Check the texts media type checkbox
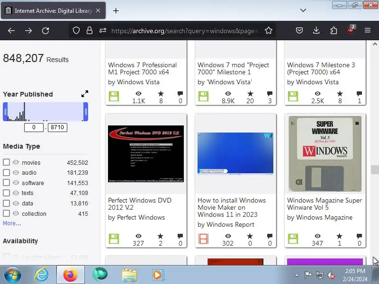Image resolution: width=379 pixels, height=284 pixels. [x=6, y=193]
